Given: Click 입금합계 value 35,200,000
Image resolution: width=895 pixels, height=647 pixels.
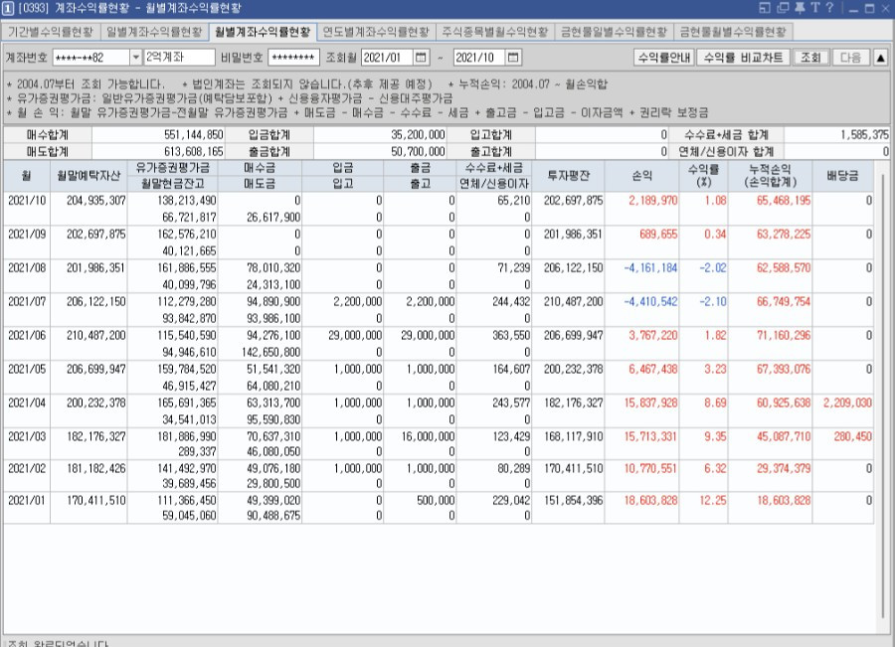Looking at the screenshot, I should pos(418,134).
